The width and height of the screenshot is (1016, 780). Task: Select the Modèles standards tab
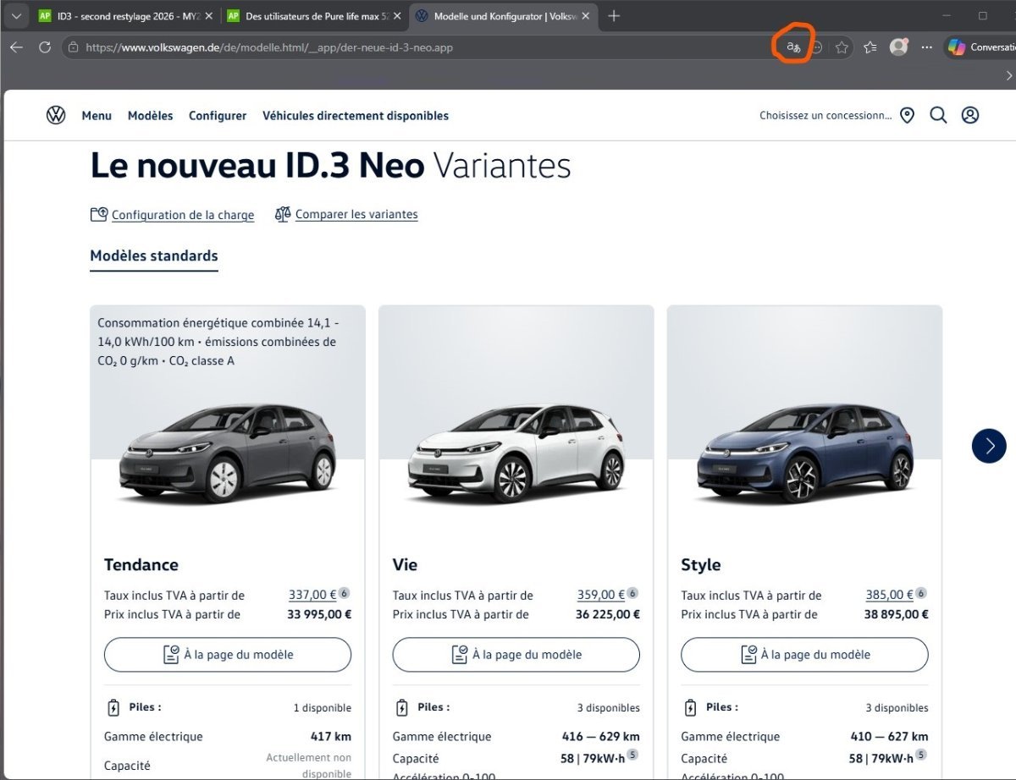tap(154, 256)
